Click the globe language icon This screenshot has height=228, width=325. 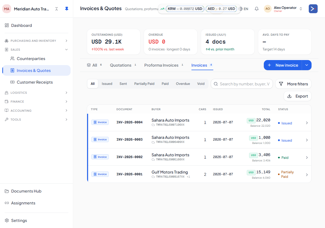(x=240, y=9)
